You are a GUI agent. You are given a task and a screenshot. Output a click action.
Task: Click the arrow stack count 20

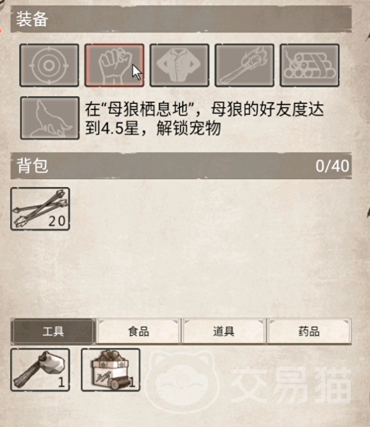point(57,221)
